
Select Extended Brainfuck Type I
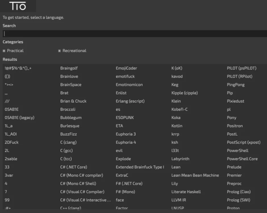[140, 167]
